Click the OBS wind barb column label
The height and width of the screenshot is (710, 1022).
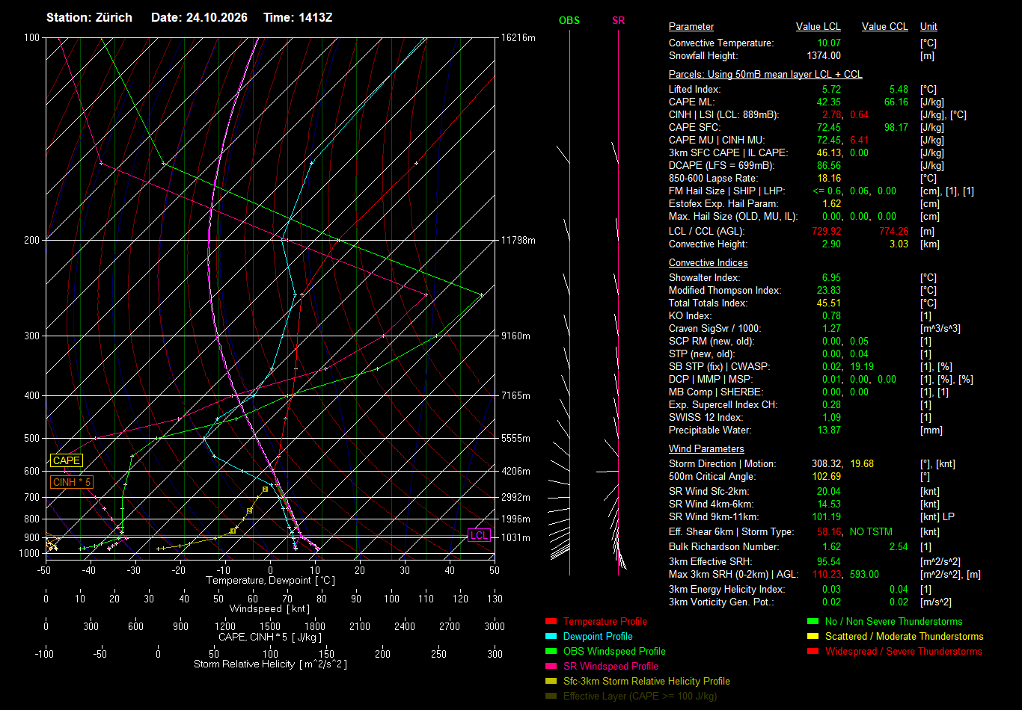tap(569, 21)
